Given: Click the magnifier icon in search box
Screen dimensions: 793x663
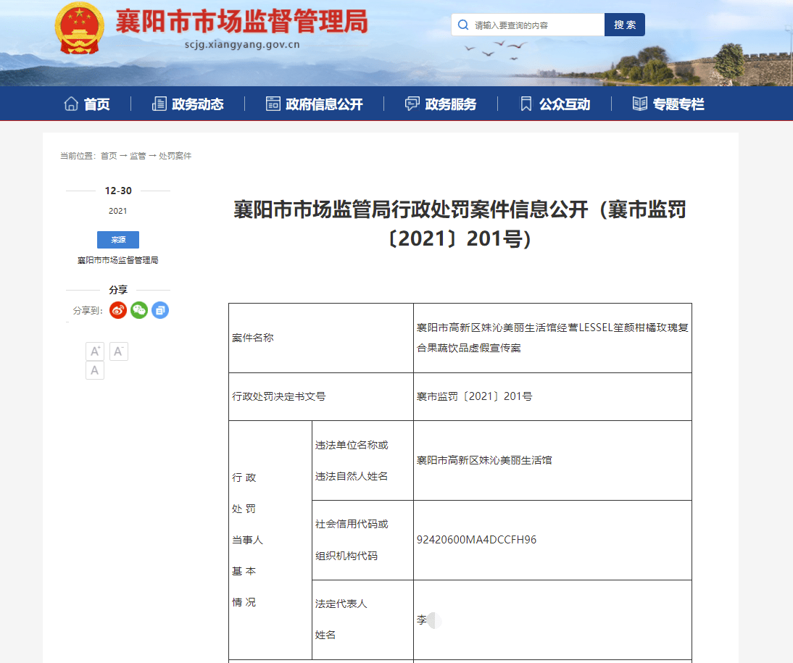Looking at the screenshot, I should coord(463,25).
